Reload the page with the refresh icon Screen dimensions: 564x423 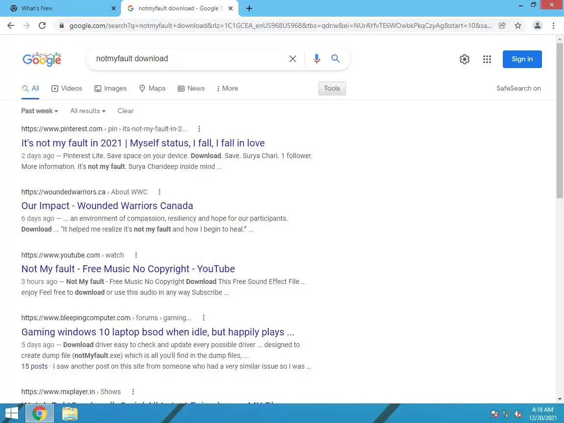(x=42, y=25)
